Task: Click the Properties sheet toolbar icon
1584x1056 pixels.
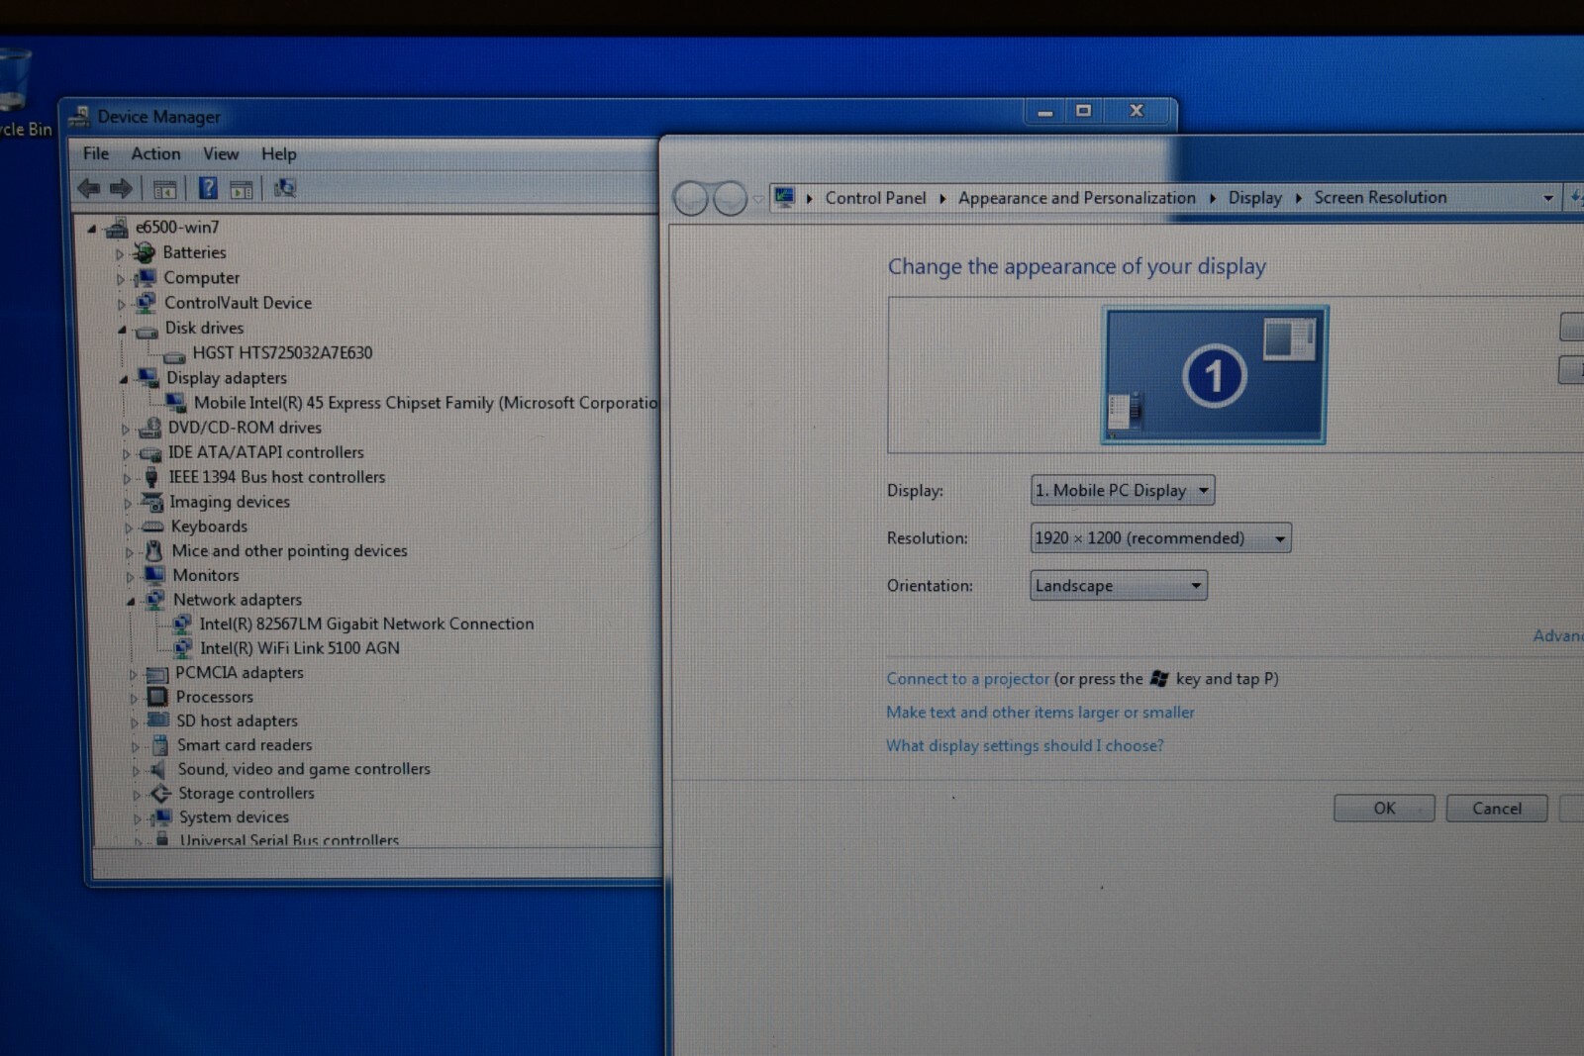Action: tap(241, 189)
